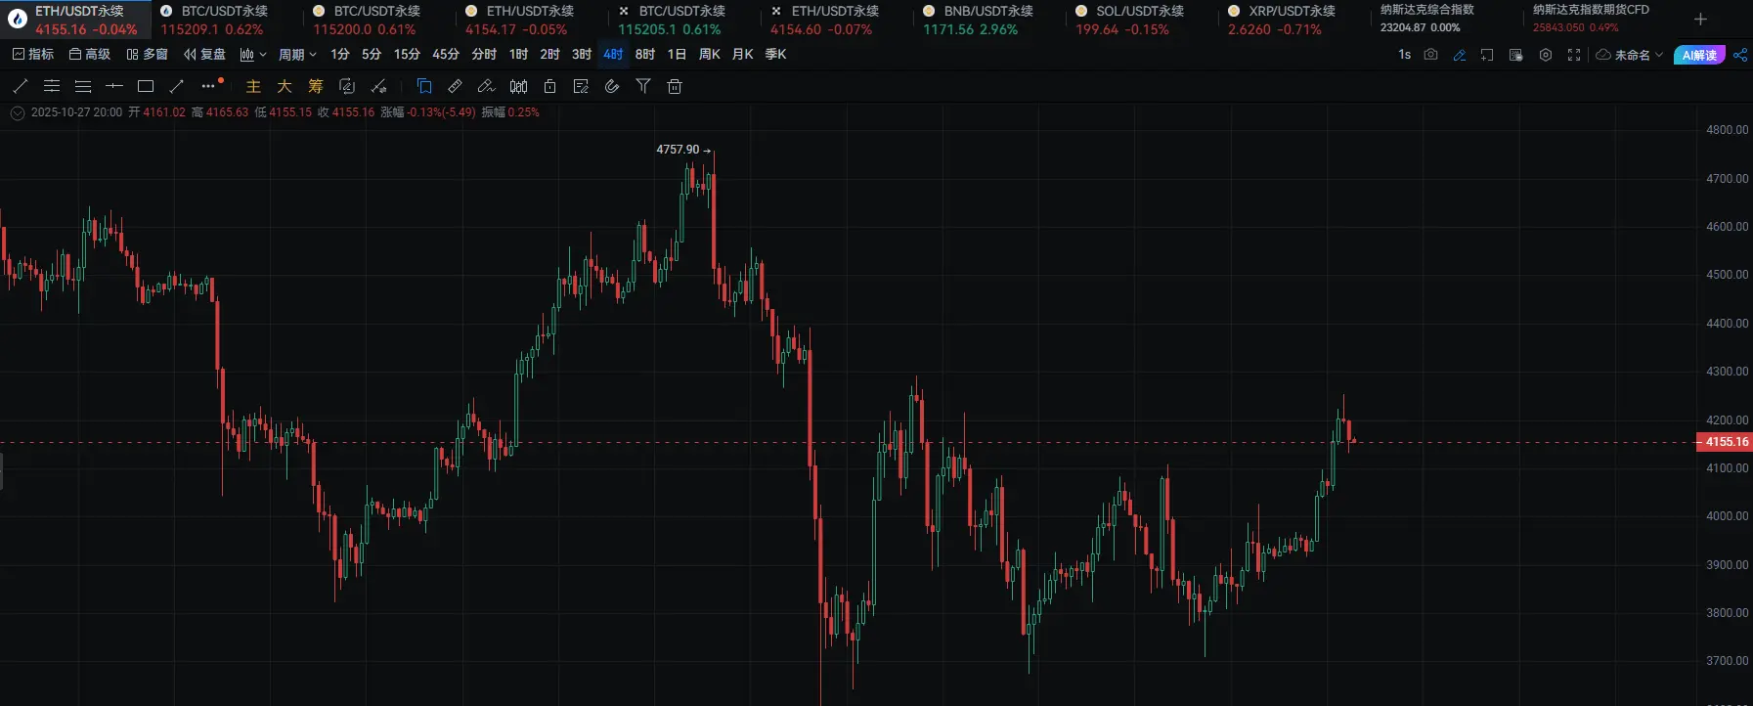This screenshot has height=706, width=1753.
Task: Switch the chart to 8时
Action: 645,55
